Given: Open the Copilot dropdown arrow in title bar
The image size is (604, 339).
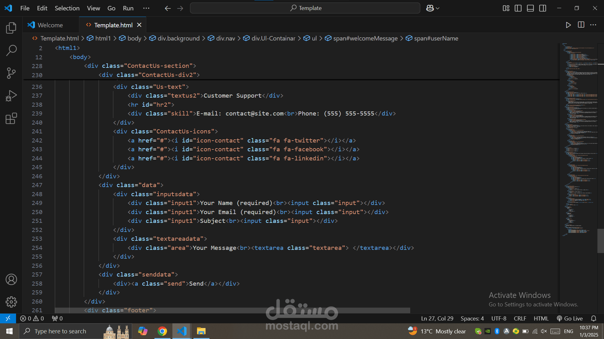Looking at the screenshot, I should 438,8.
